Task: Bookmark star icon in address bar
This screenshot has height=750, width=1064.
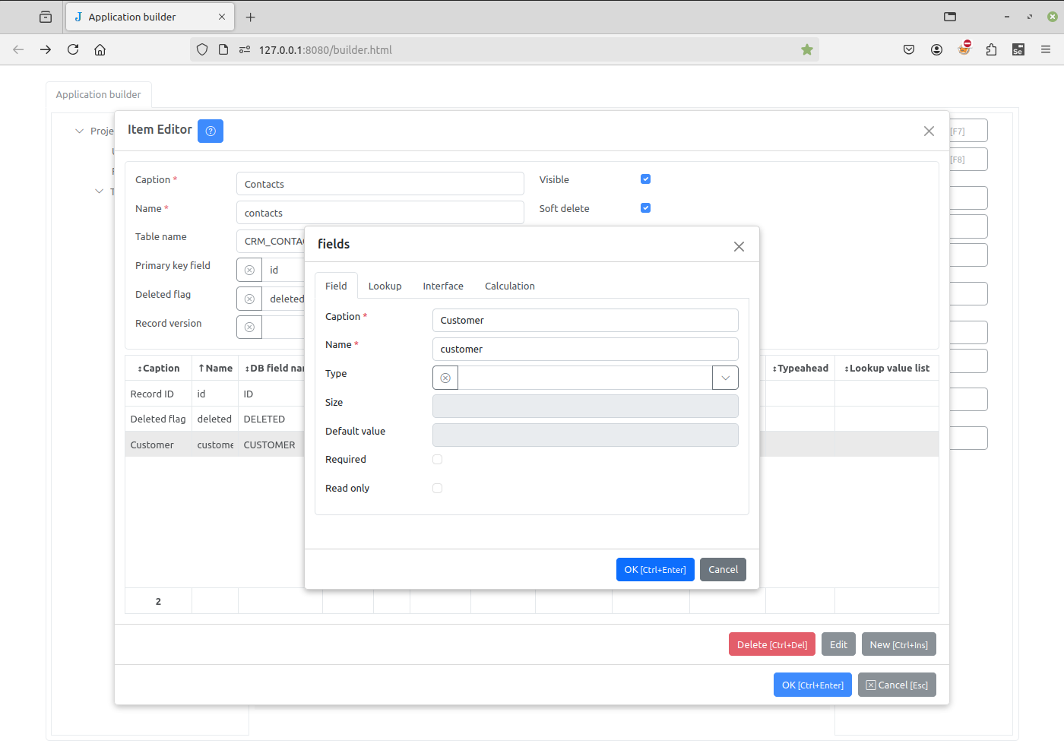Action: coord(807,50)
